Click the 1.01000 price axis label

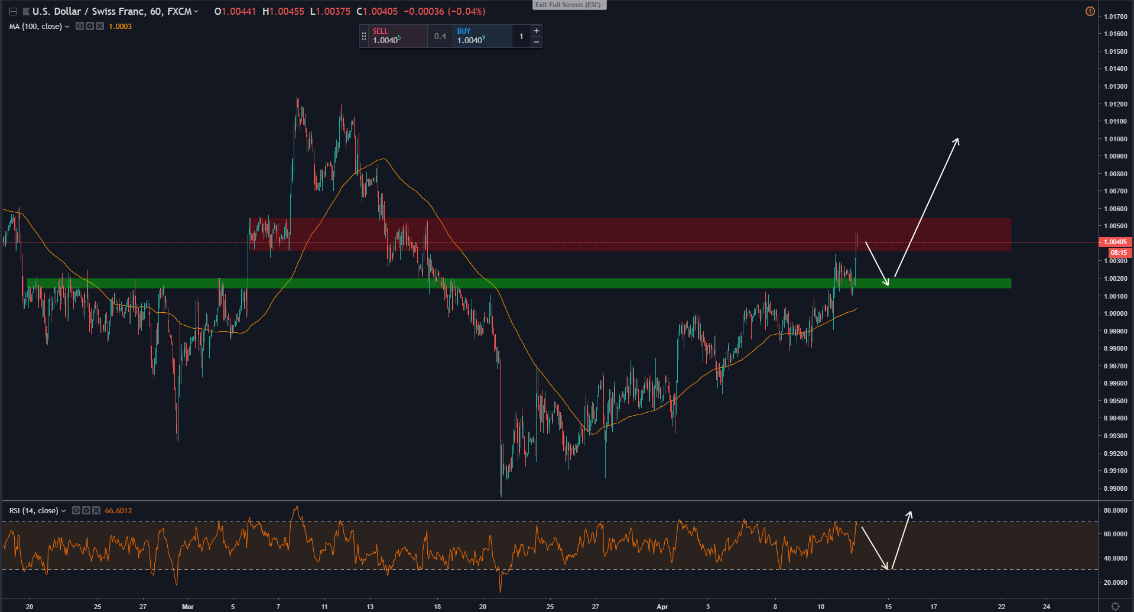point(1116,139)
